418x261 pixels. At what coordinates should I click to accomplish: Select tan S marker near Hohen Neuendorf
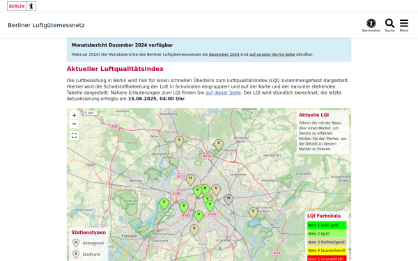(x=179, y=141)
